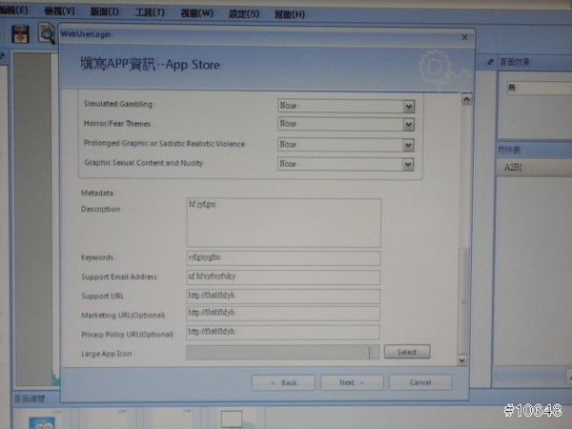572x429 pixels.
Task: Open the Simulated Gambling dropdown
Action: tap(345, 106)
